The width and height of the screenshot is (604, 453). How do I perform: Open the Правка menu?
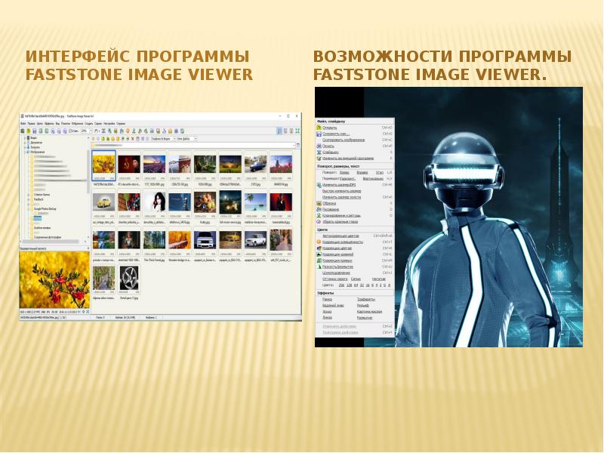32,124
